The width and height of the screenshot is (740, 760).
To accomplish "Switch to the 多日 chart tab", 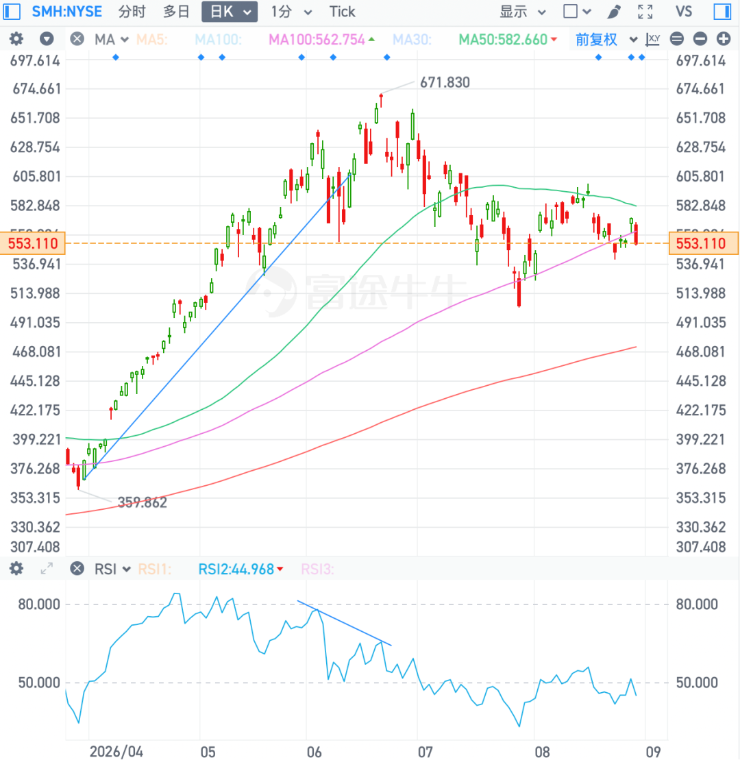I will tap(176, 11).
